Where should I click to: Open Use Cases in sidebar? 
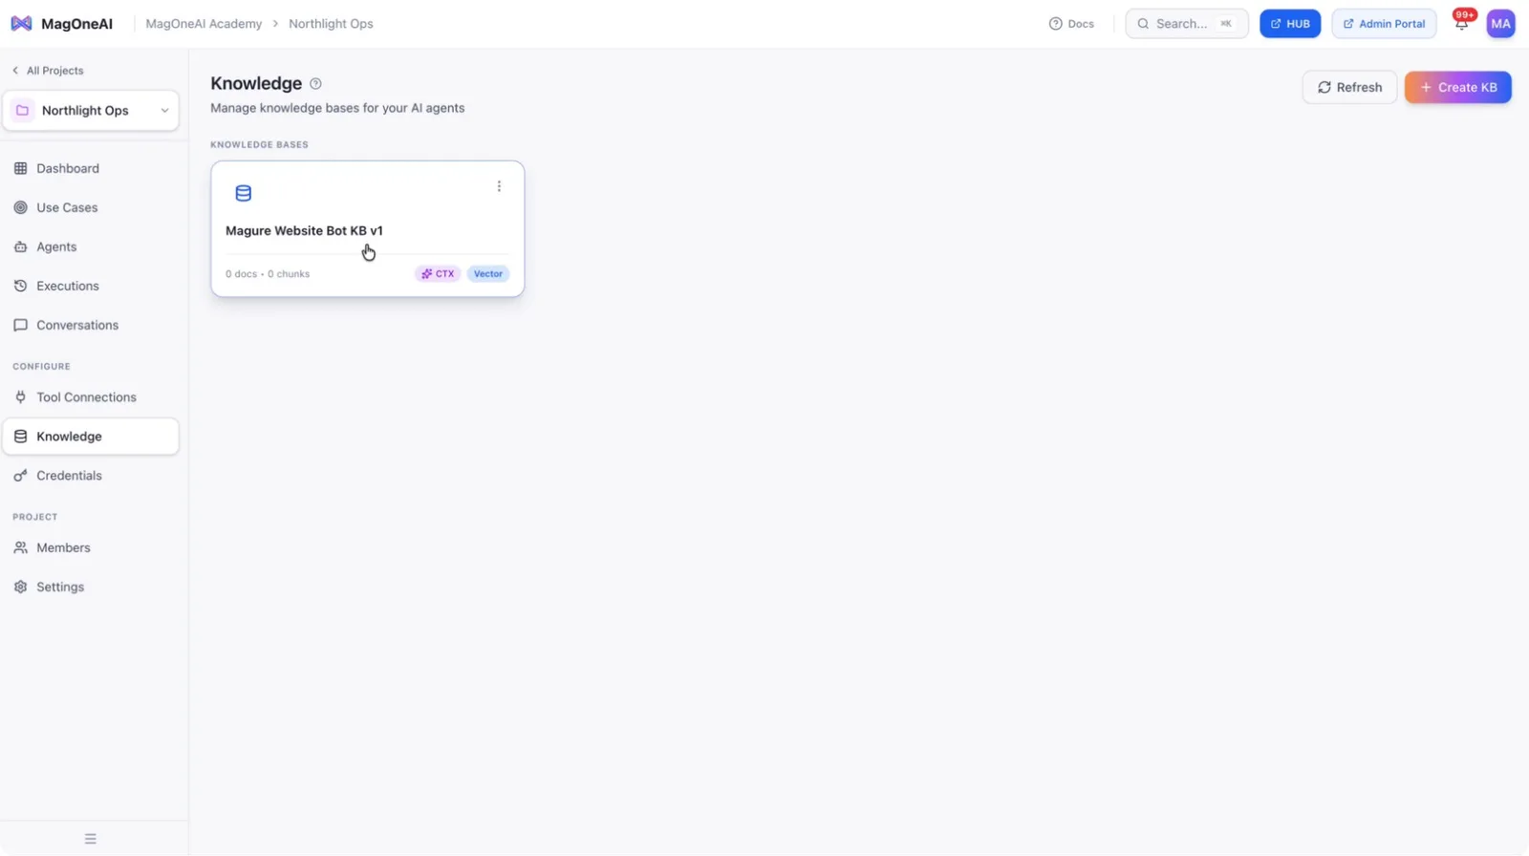pyautogui.click(x=90, y=207)
